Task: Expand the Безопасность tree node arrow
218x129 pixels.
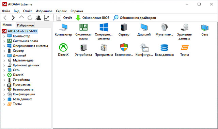Action: 4,90
